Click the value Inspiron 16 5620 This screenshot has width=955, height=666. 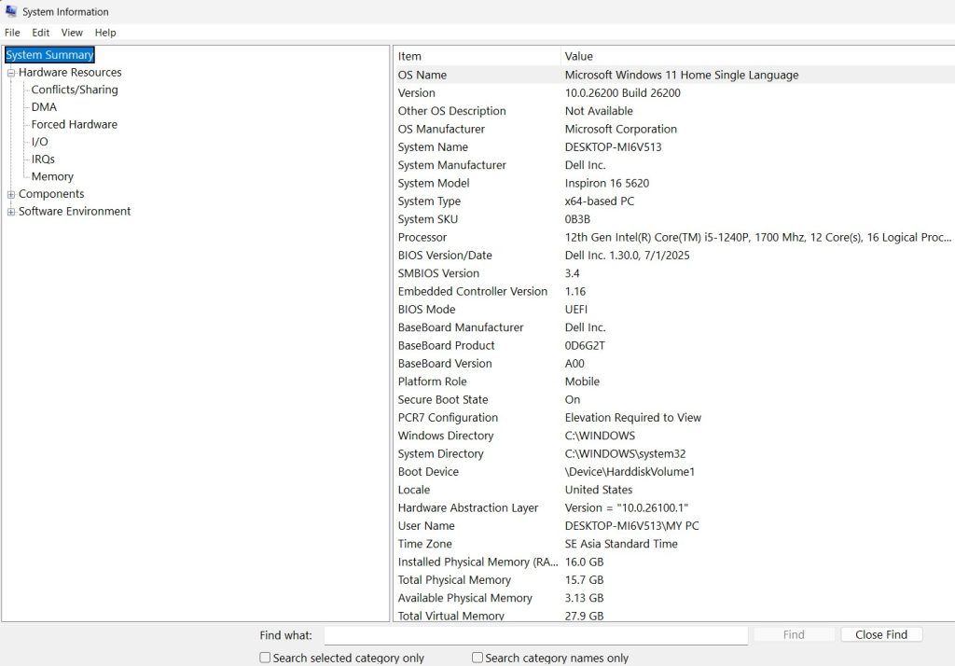click(606, 183)
